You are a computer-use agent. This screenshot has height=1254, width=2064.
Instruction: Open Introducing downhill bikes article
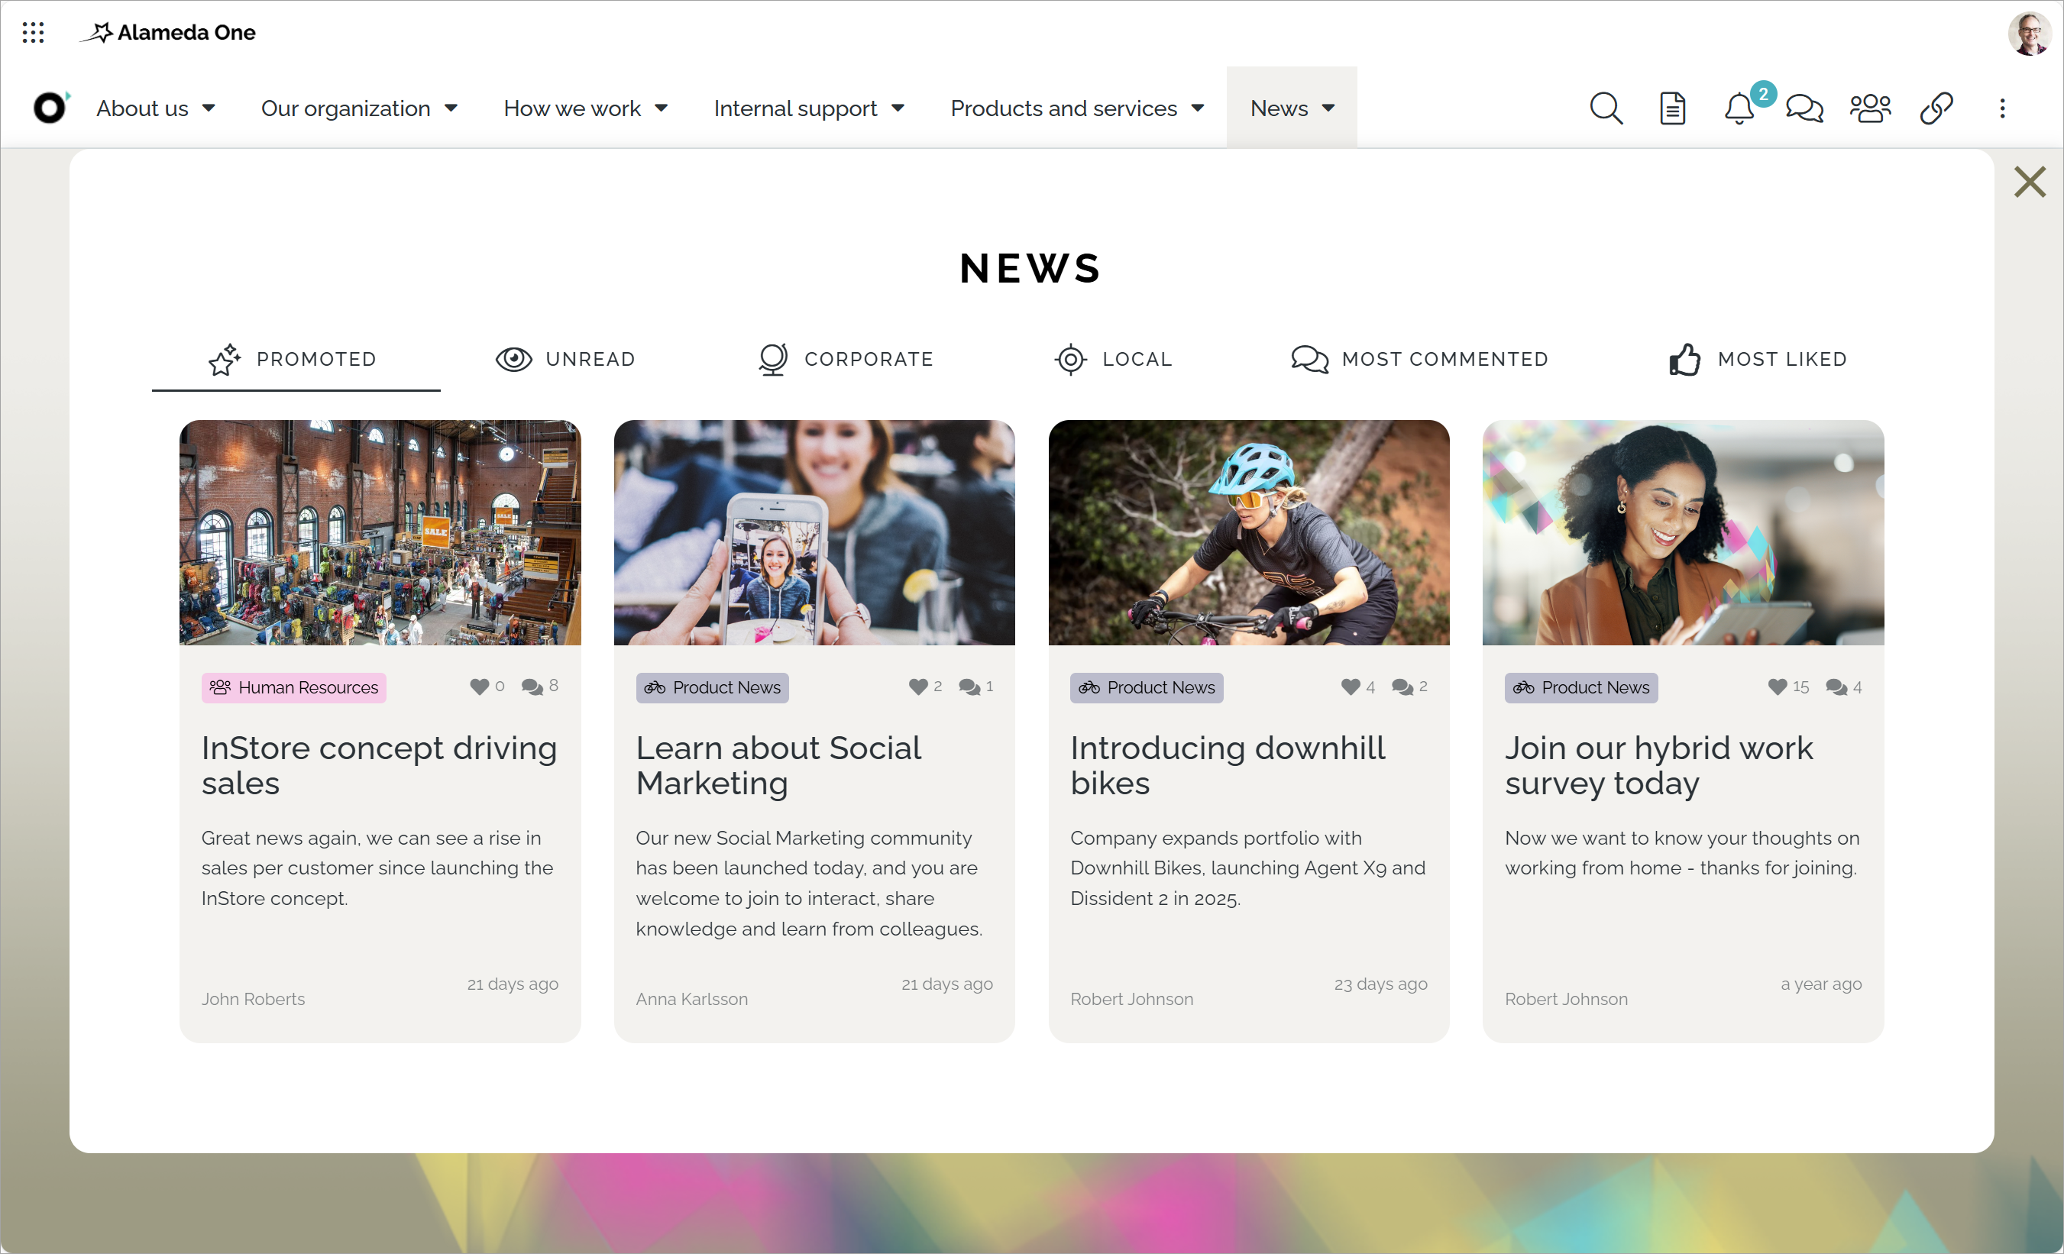[1228, 766]
